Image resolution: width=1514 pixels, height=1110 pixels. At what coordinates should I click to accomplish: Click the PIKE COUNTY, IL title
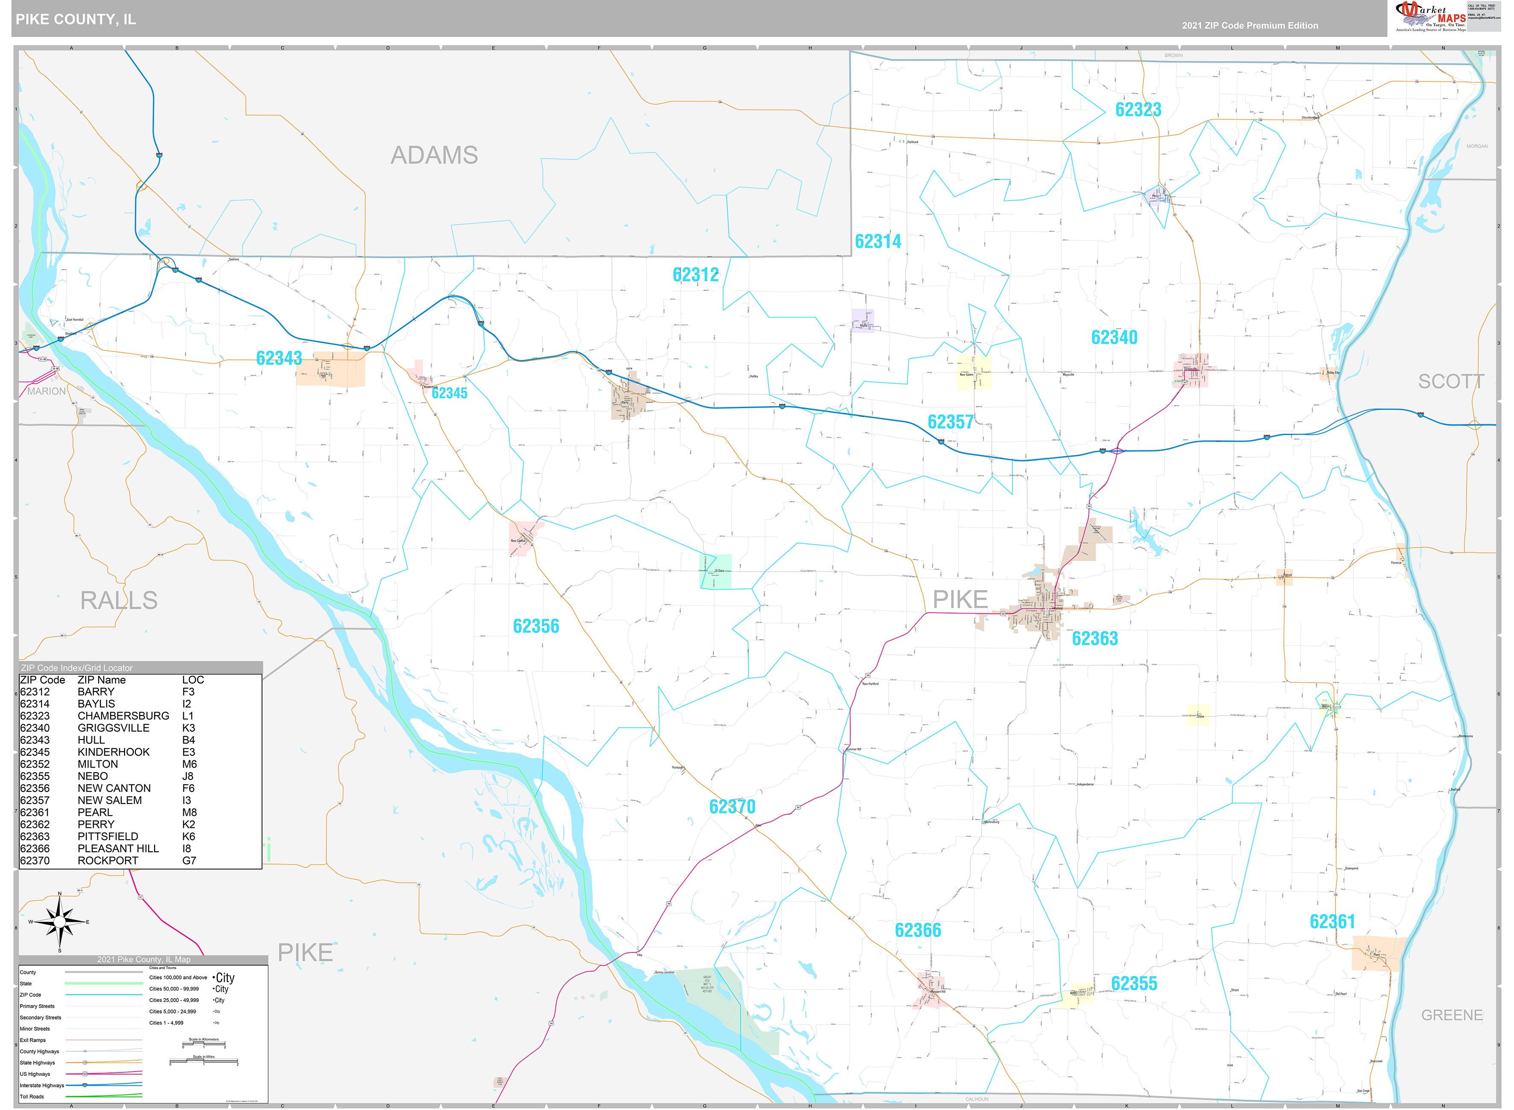click(x=76, y=20)
